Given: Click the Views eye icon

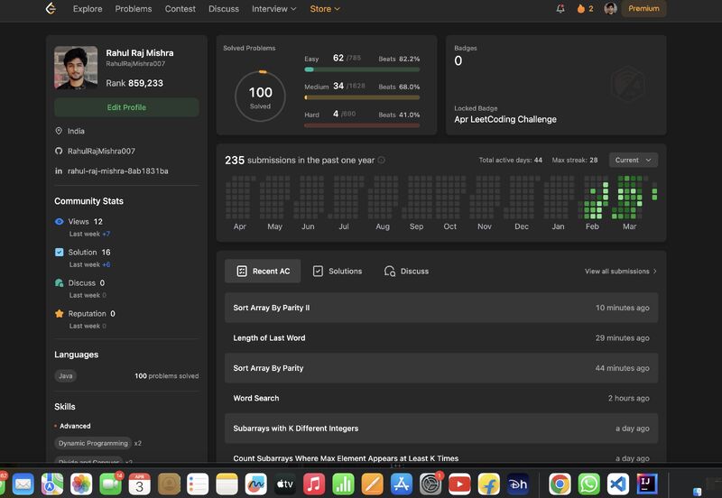Looking at the screenshot, I should pyautogui.click(x=59, y=221).
